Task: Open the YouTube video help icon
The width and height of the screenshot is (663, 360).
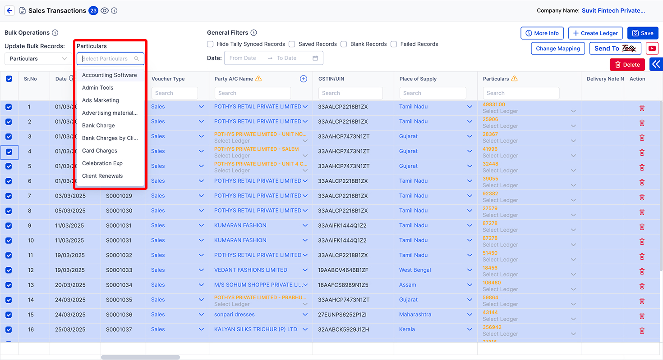Action: pos(652,49)
